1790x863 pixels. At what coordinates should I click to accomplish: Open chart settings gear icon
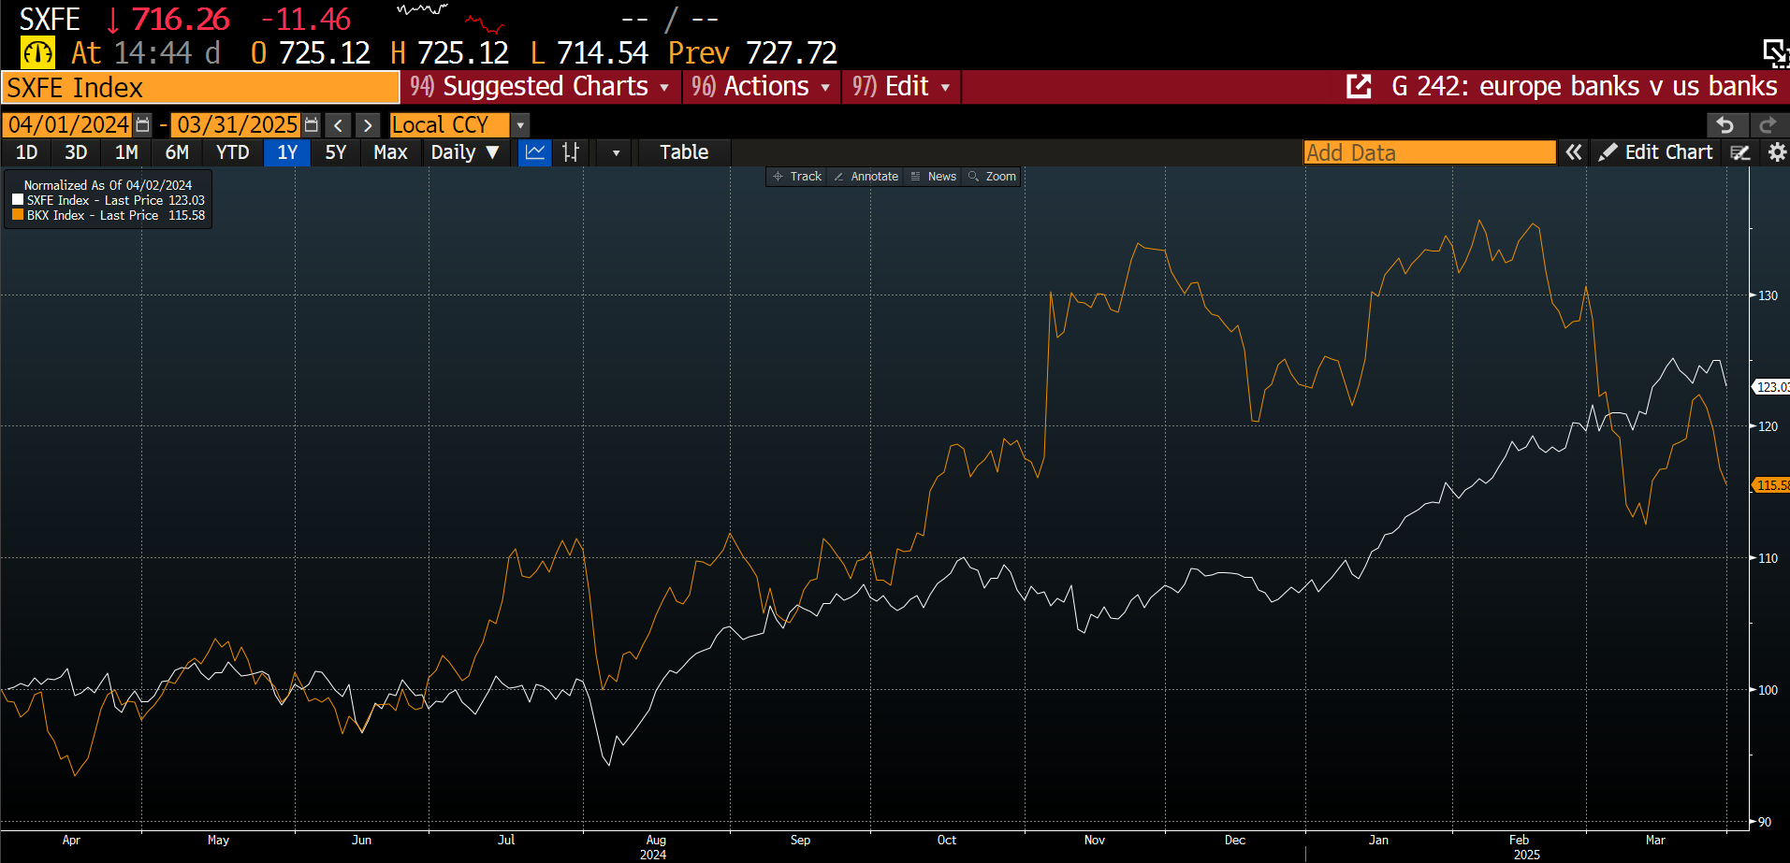[x=1777, y=152]
